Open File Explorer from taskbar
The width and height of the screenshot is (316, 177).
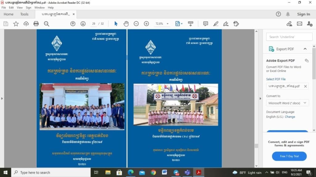(108, 172)
